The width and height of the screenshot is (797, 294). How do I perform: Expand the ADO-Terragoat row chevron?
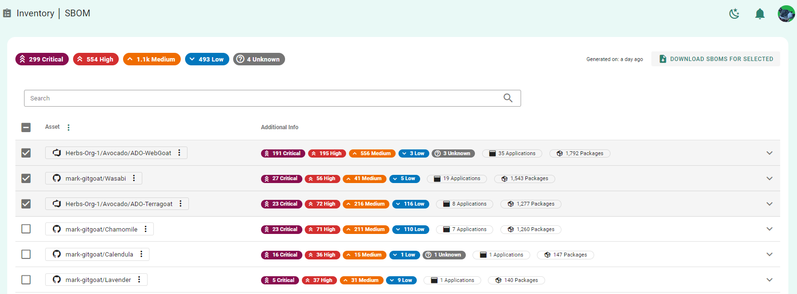[769, 204]
